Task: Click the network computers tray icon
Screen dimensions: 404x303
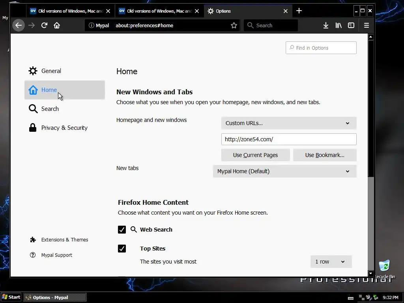Action: coord(362,297)
